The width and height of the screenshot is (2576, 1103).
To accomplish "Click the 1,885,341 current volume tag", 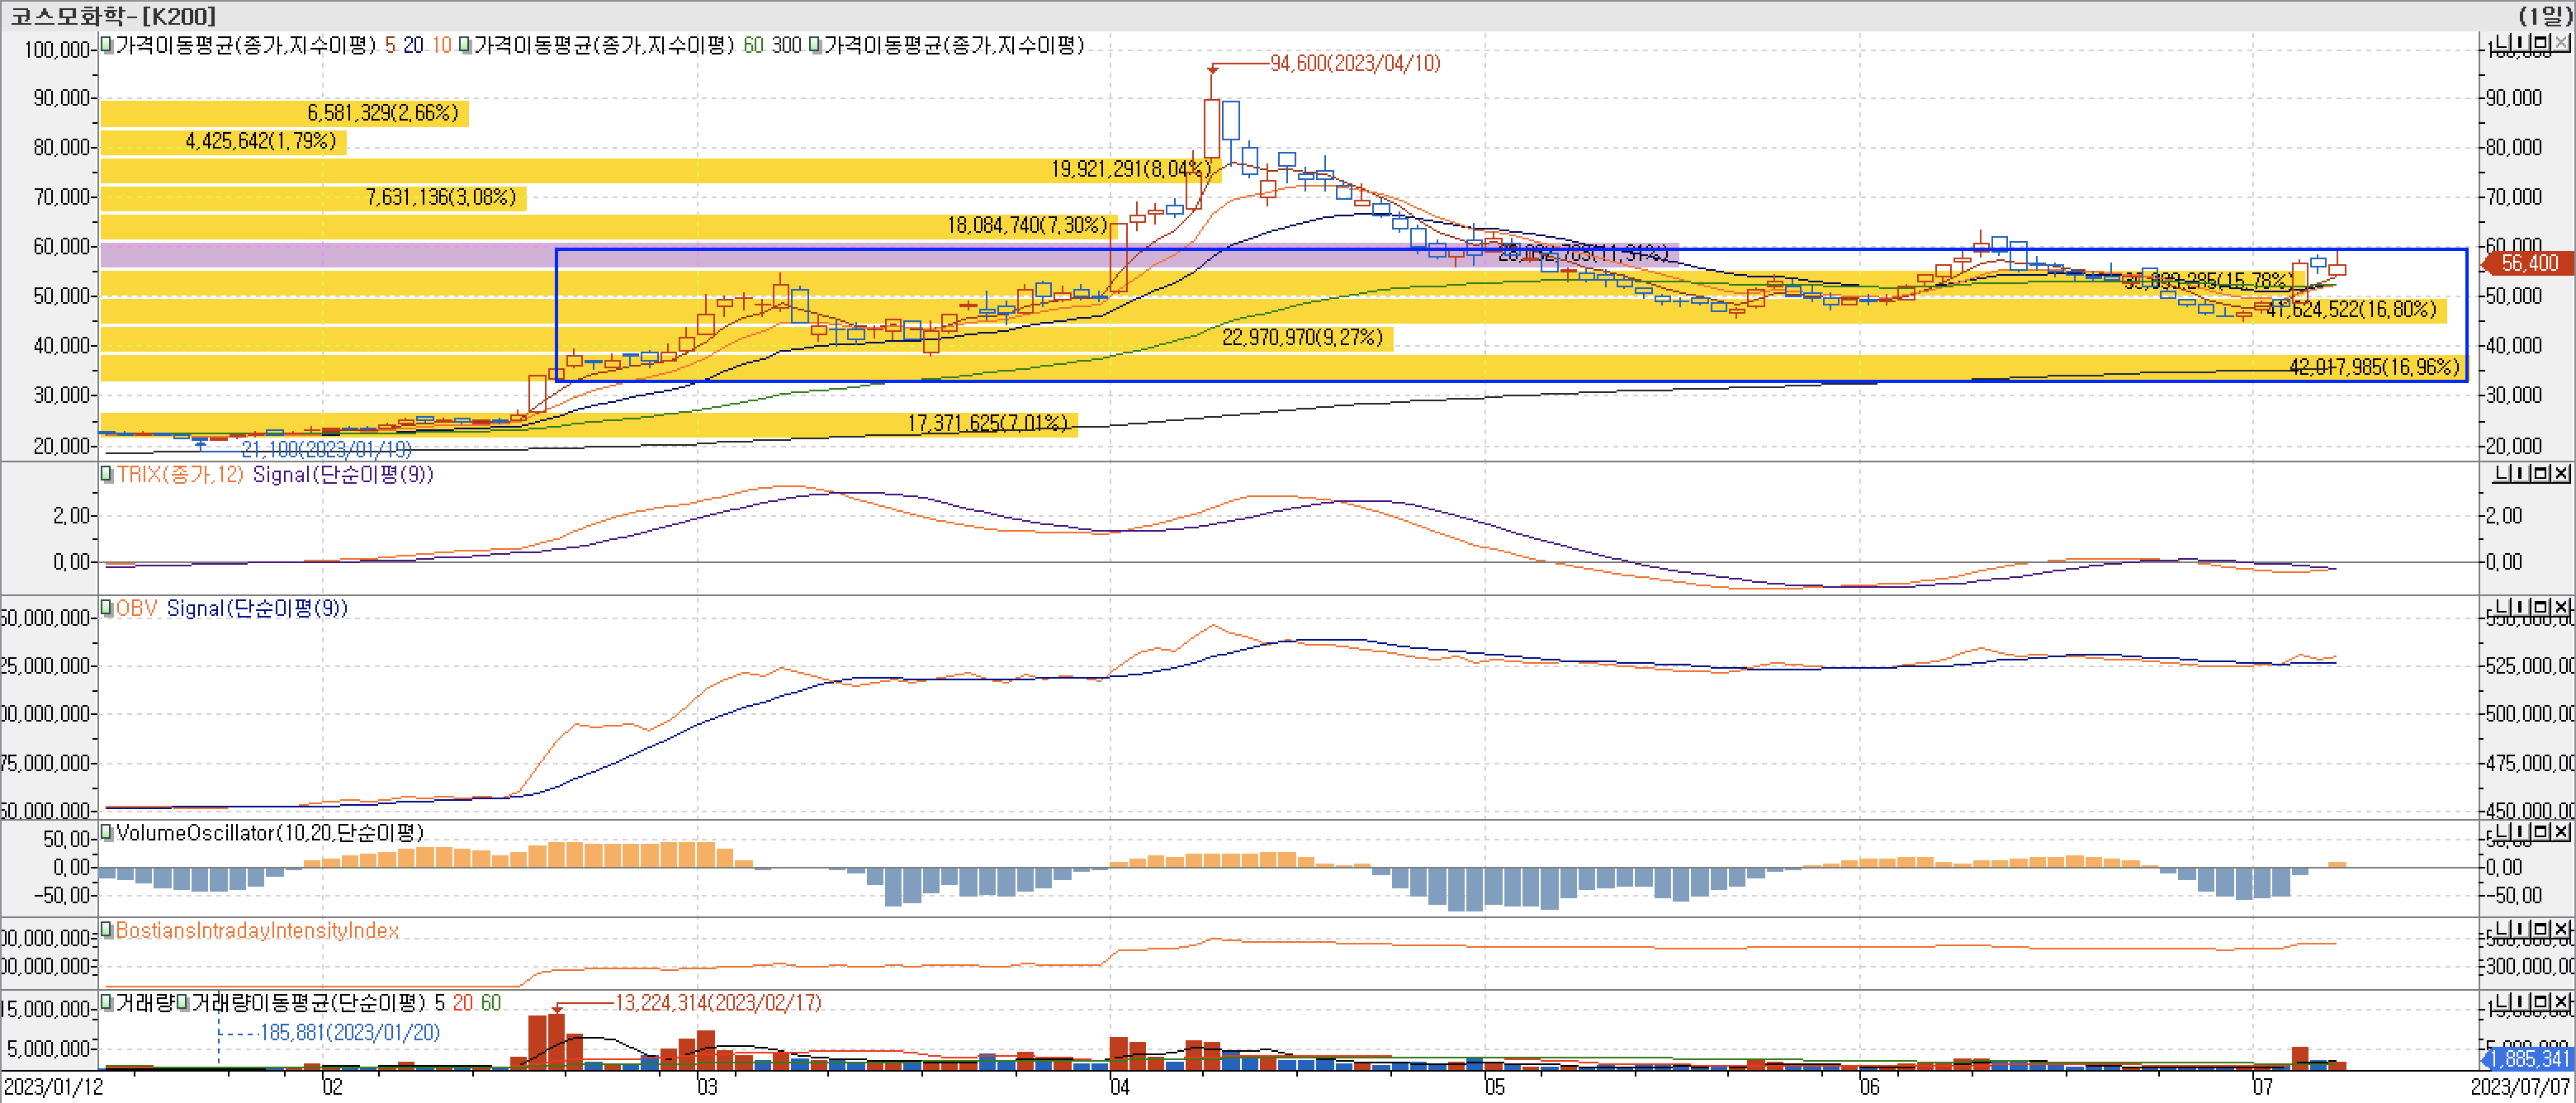I will [x=2528, y=1058].
